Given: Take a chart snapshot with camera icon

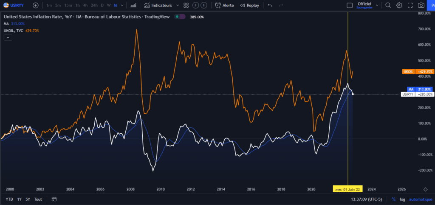Looking at the screenshot, I should (x=421, y=5).
